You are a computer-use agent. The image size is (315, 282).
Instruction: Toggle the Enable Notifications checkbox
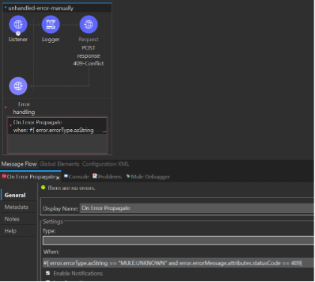tap(48, 273)
